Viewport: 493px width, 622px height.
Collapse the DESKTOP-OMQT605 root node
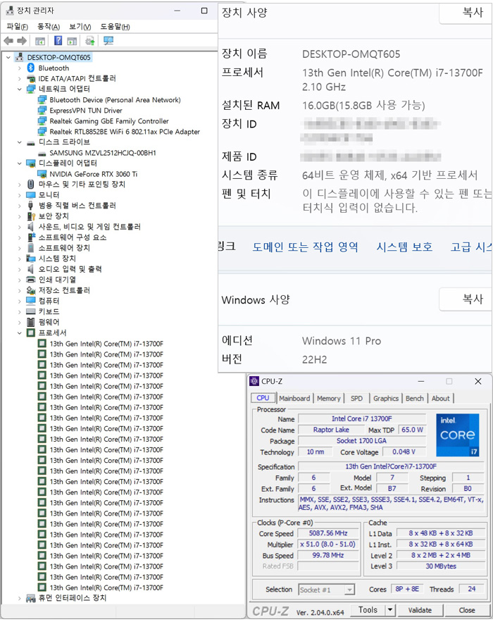8,58
